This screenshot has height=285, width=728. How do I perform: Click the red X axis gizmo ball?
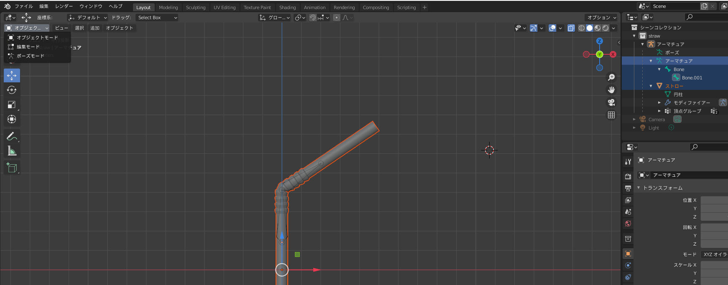click(613, 54)
